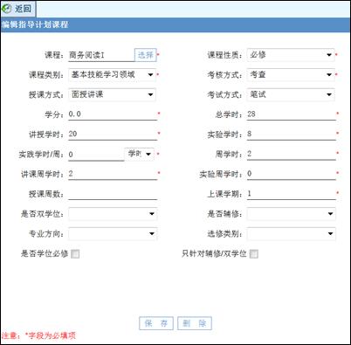The width and height of the screenshot is (351, 345).
Task: Click the 总学时 input field
Action: (x=292, y=114)
